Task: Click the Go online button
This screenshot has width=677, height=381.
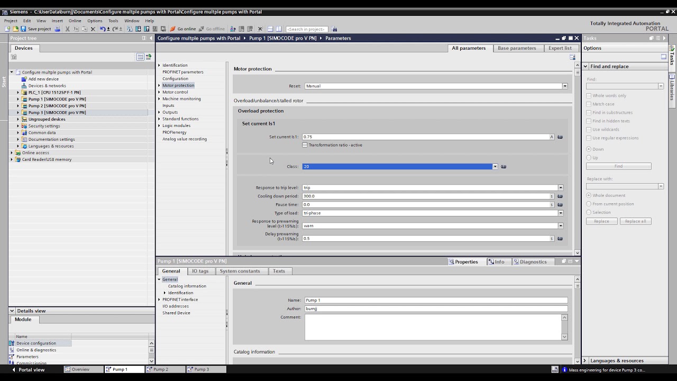Action: coord(183,29)
